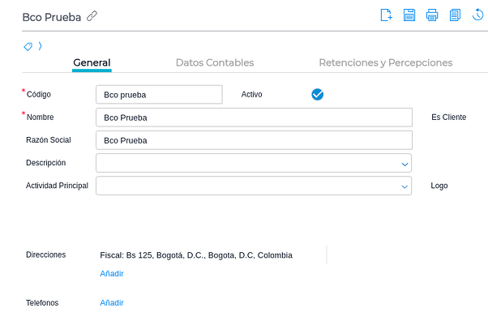The height and width of the screenshot is (325, 488).
Task: Save the record with the floppy icon
Action: pos(409,15)
